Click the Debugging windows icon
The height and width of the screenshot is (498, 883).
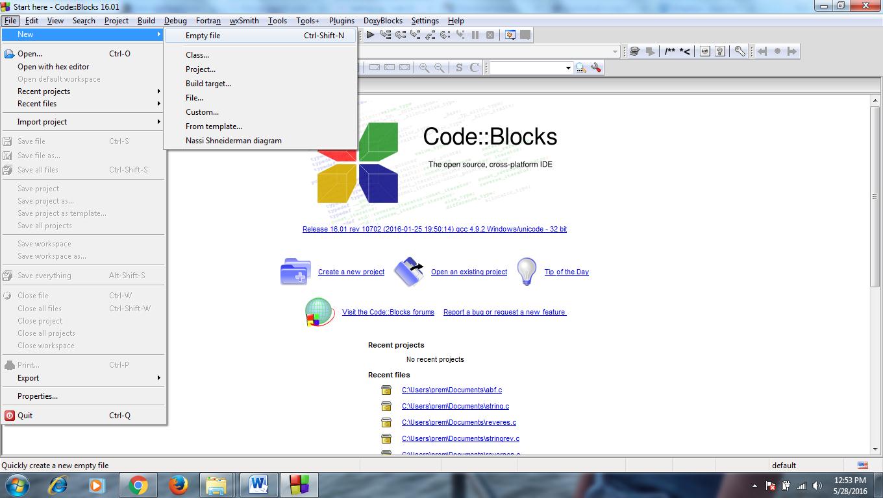(510, 35)
